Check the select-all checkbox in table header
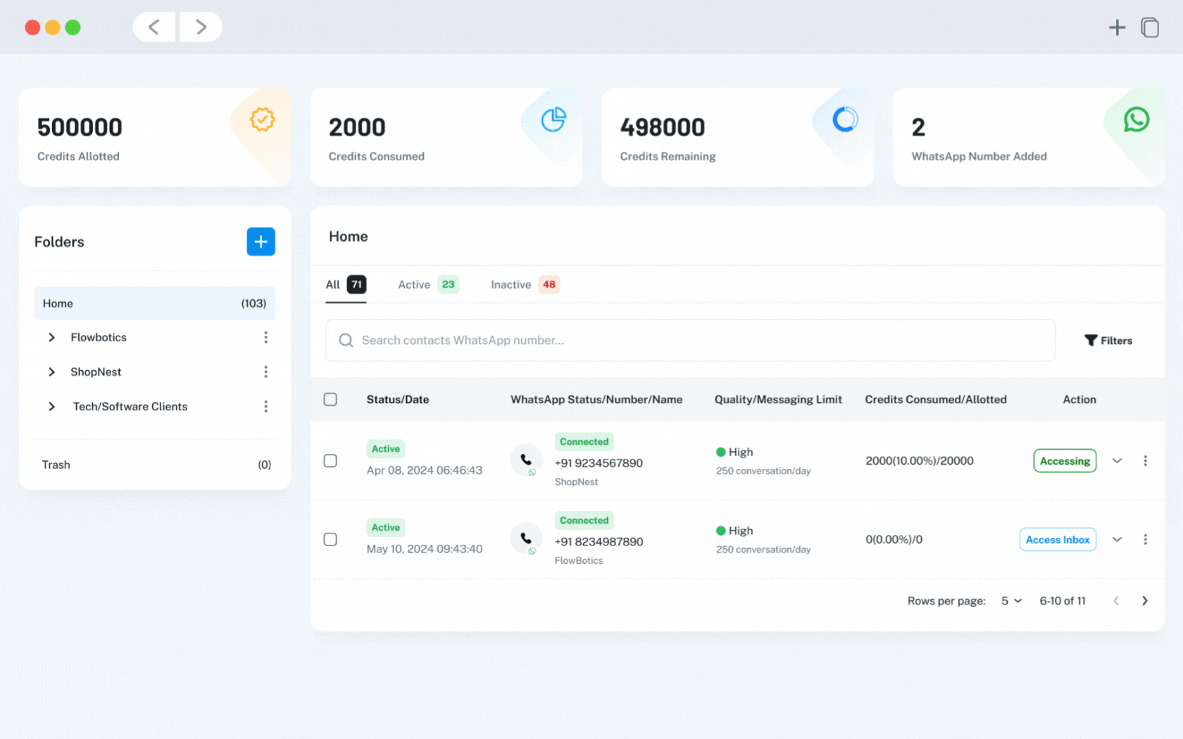 [x=330, y=399]
